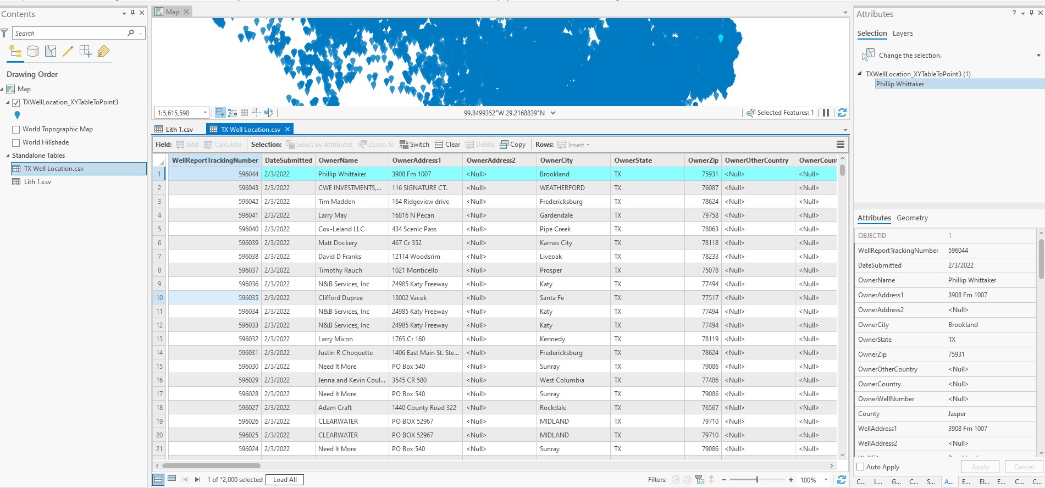1045x488 pixels.
Task: Check the Auto Apply box
Action: [861, 467]
